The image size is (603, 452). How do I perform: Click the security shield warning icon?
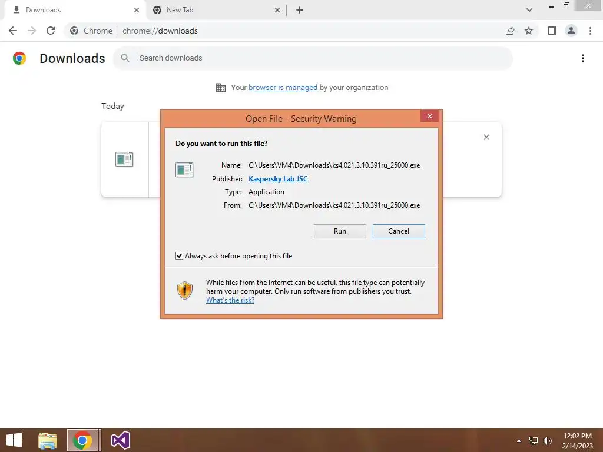(185, 290)
